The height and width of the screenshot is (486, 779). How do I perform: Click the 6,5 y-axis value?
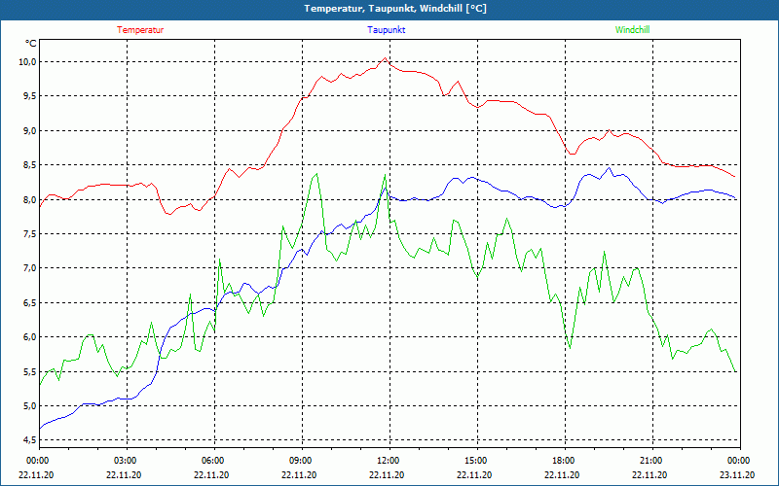29,303
